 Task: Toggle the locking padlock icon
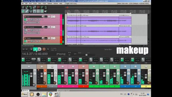click(x=45, y=11)
